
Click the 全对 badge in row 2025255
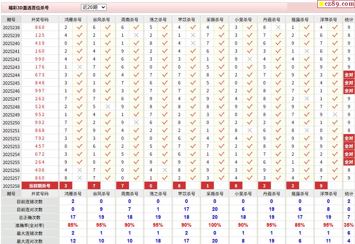coord(349,162)
